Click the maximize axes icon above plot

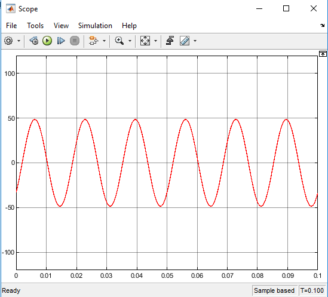[323, 54]
